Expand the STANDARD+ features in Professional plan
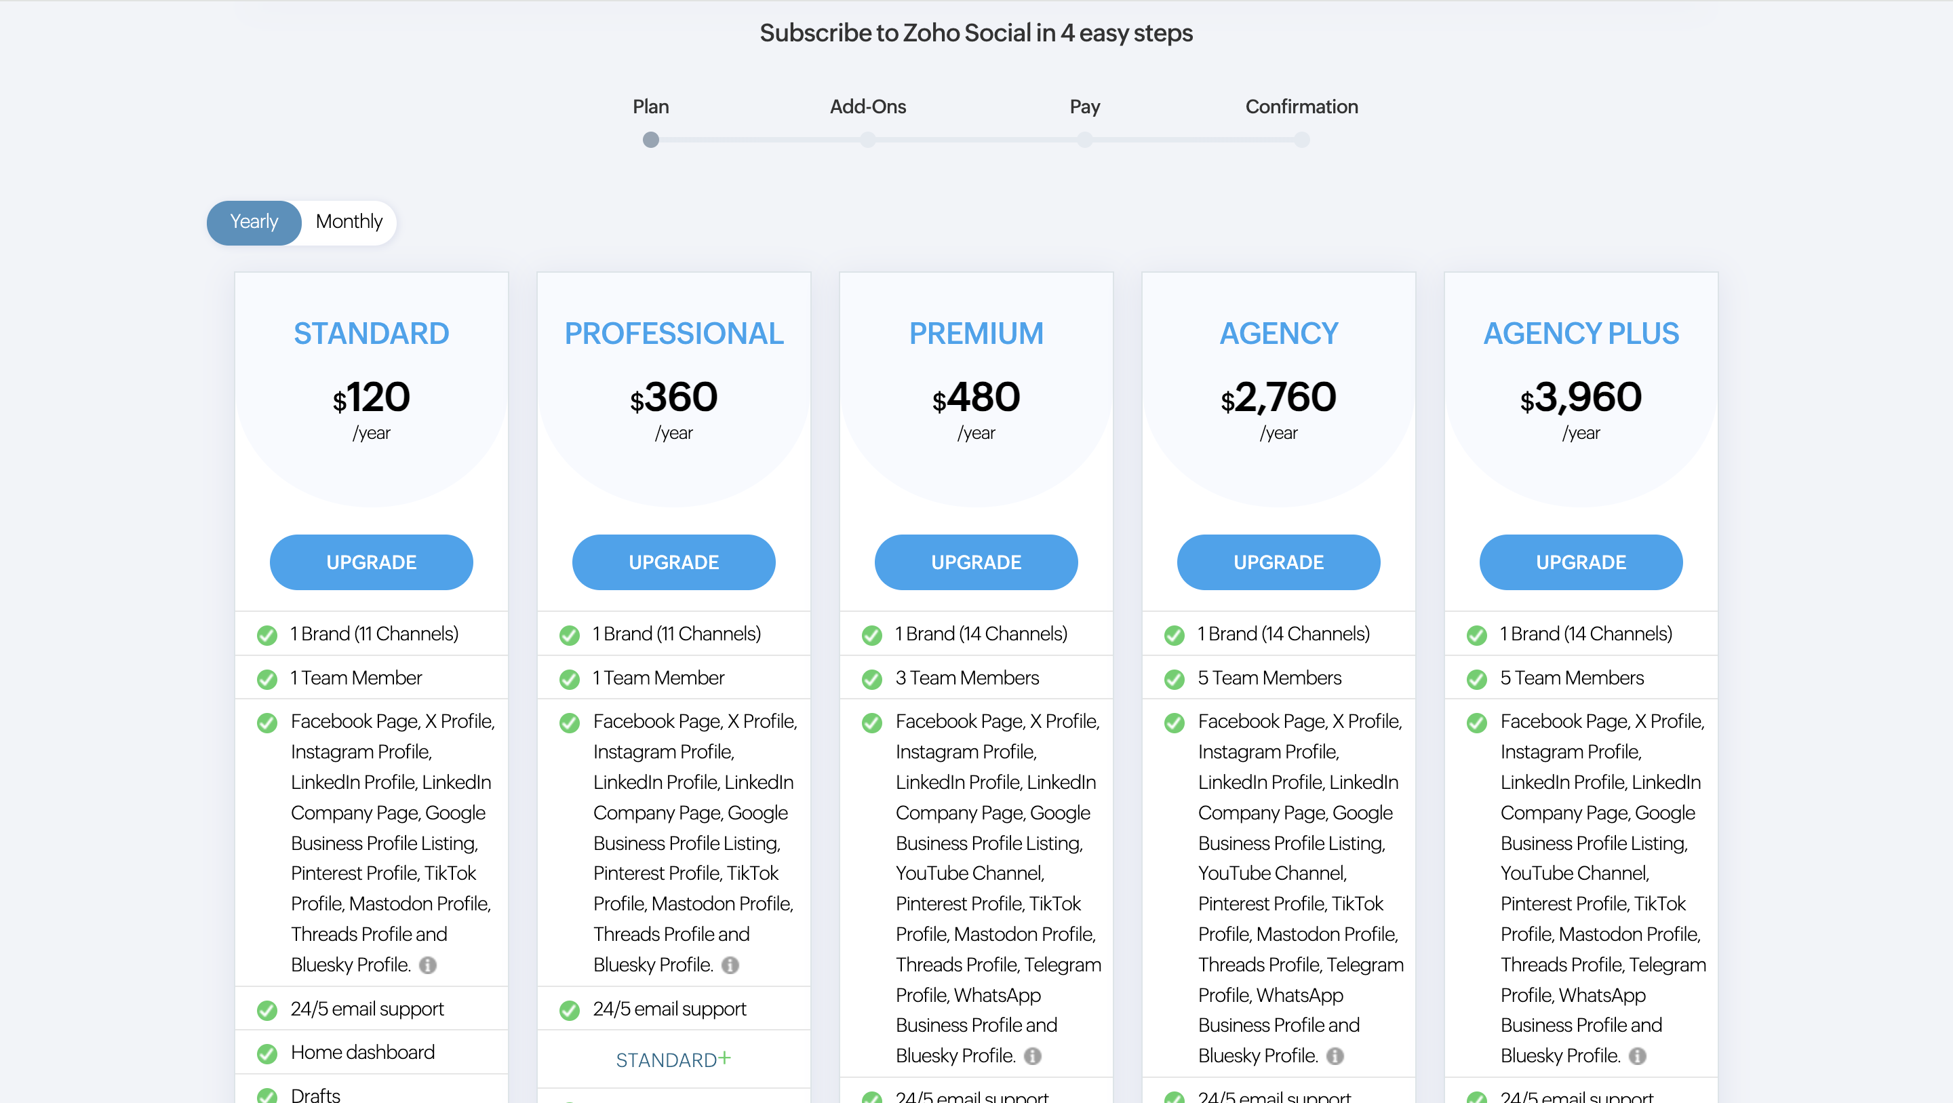 (x=673, y=1059)
